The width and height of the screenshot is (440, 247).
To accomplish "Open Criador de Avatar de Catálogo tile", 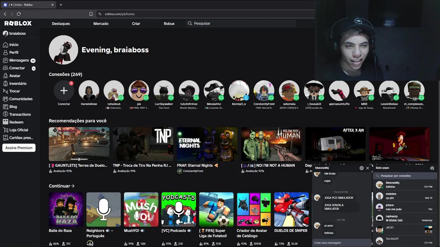I will [x=254, y=209].
